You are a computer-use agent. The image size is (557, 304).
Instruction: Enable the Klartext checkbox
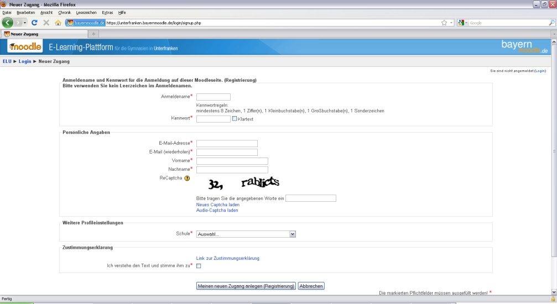point(235,119)
